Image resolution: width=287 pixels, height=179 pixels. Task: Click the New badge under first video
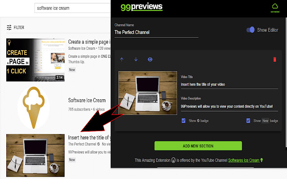72,70
